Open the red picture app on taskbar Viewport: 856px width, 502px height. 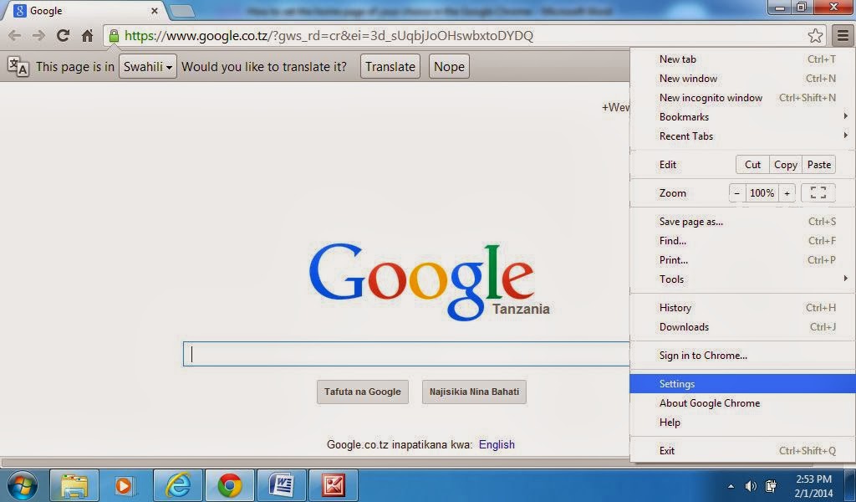point(333,485)
